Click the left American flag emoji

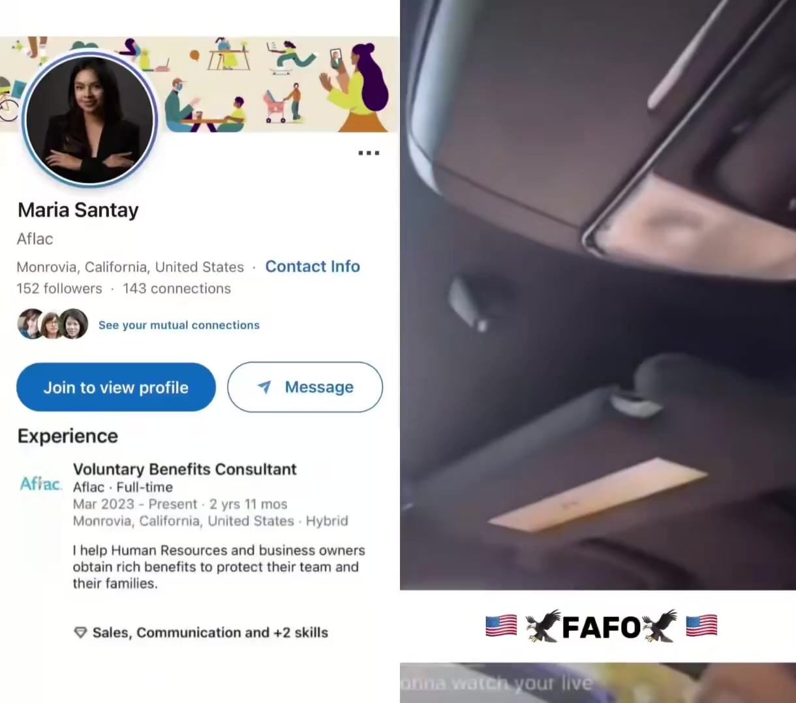pos(501,626)
